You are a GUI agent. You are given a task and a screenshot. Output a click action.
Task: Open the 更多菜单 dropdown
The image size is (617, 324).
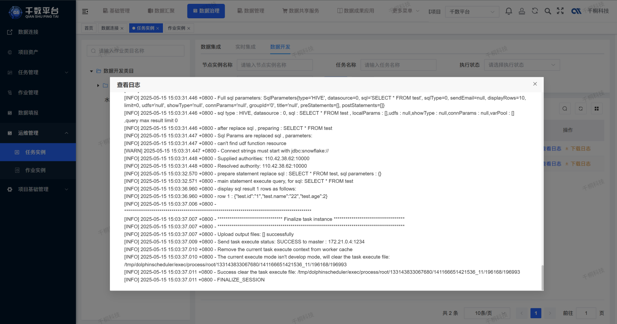click(404, 11)
